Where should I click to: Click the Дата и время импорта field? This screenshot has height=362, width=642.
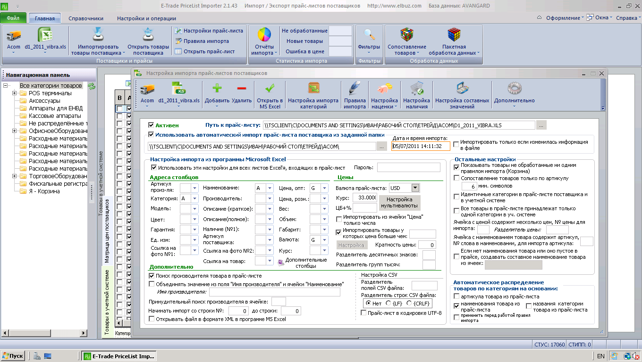click(421, 146)
